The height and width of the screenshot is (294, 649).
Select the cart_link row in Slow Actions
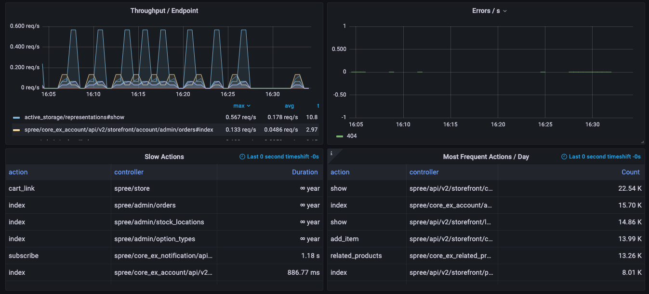(x=22, y=188)
